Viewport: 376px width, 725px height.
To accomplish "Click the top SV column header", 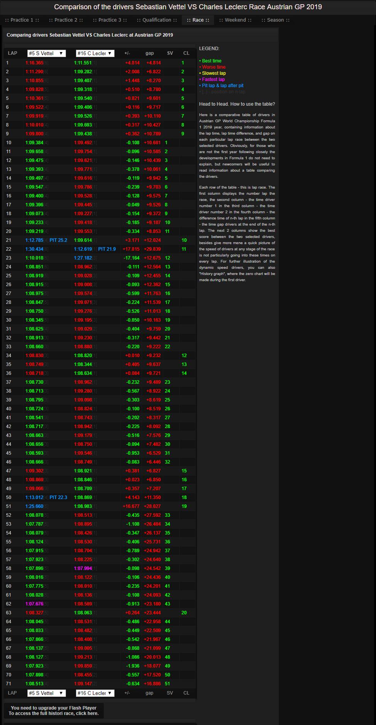I will [170, 53].
